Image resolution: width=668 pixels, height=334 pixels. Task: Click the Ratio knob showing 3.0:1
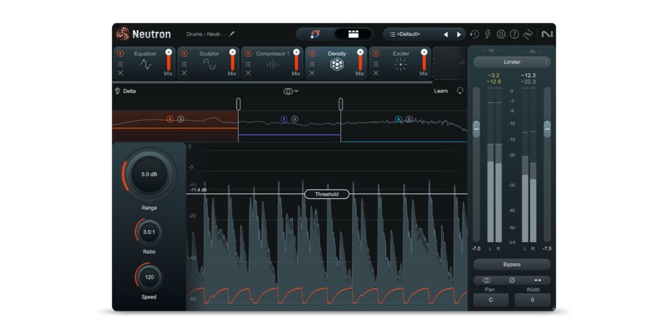click(x=149, y=232)
